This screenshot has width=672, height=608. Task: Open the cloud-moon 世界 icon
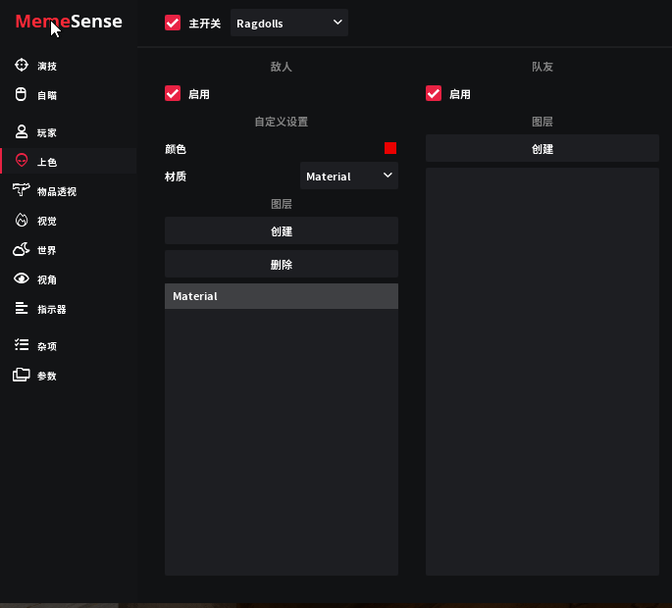[x=22, y=250]
